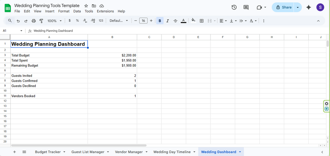Open the font family Default dropdown

coord(119,21)
